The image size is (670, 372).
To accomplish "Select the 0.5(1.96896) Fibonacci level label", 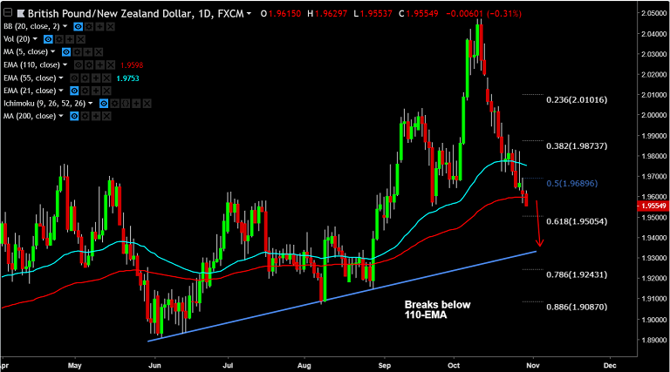I will click(572, 184).
